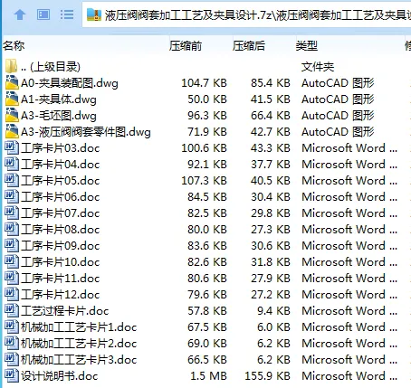
Task: Click the A1-夹具体.dwg file icon
Action: [x=12, y=99]
